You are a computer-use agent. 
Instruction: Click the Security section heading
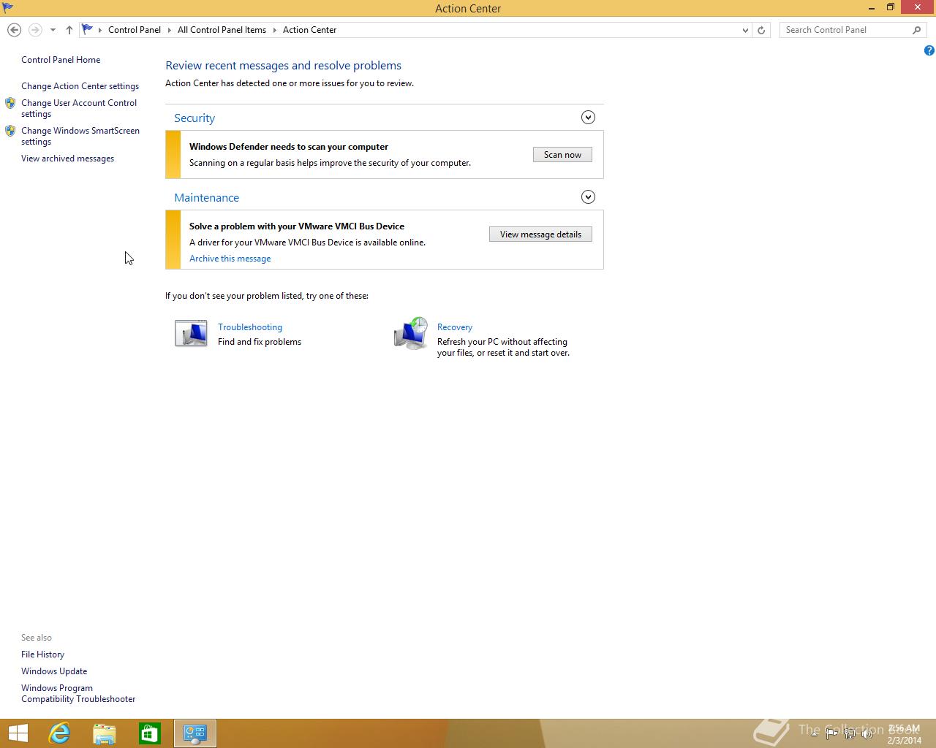tap(195, 118)
